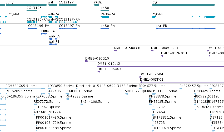Select the RH38878.5prime EST label

(x=162, y=96)
